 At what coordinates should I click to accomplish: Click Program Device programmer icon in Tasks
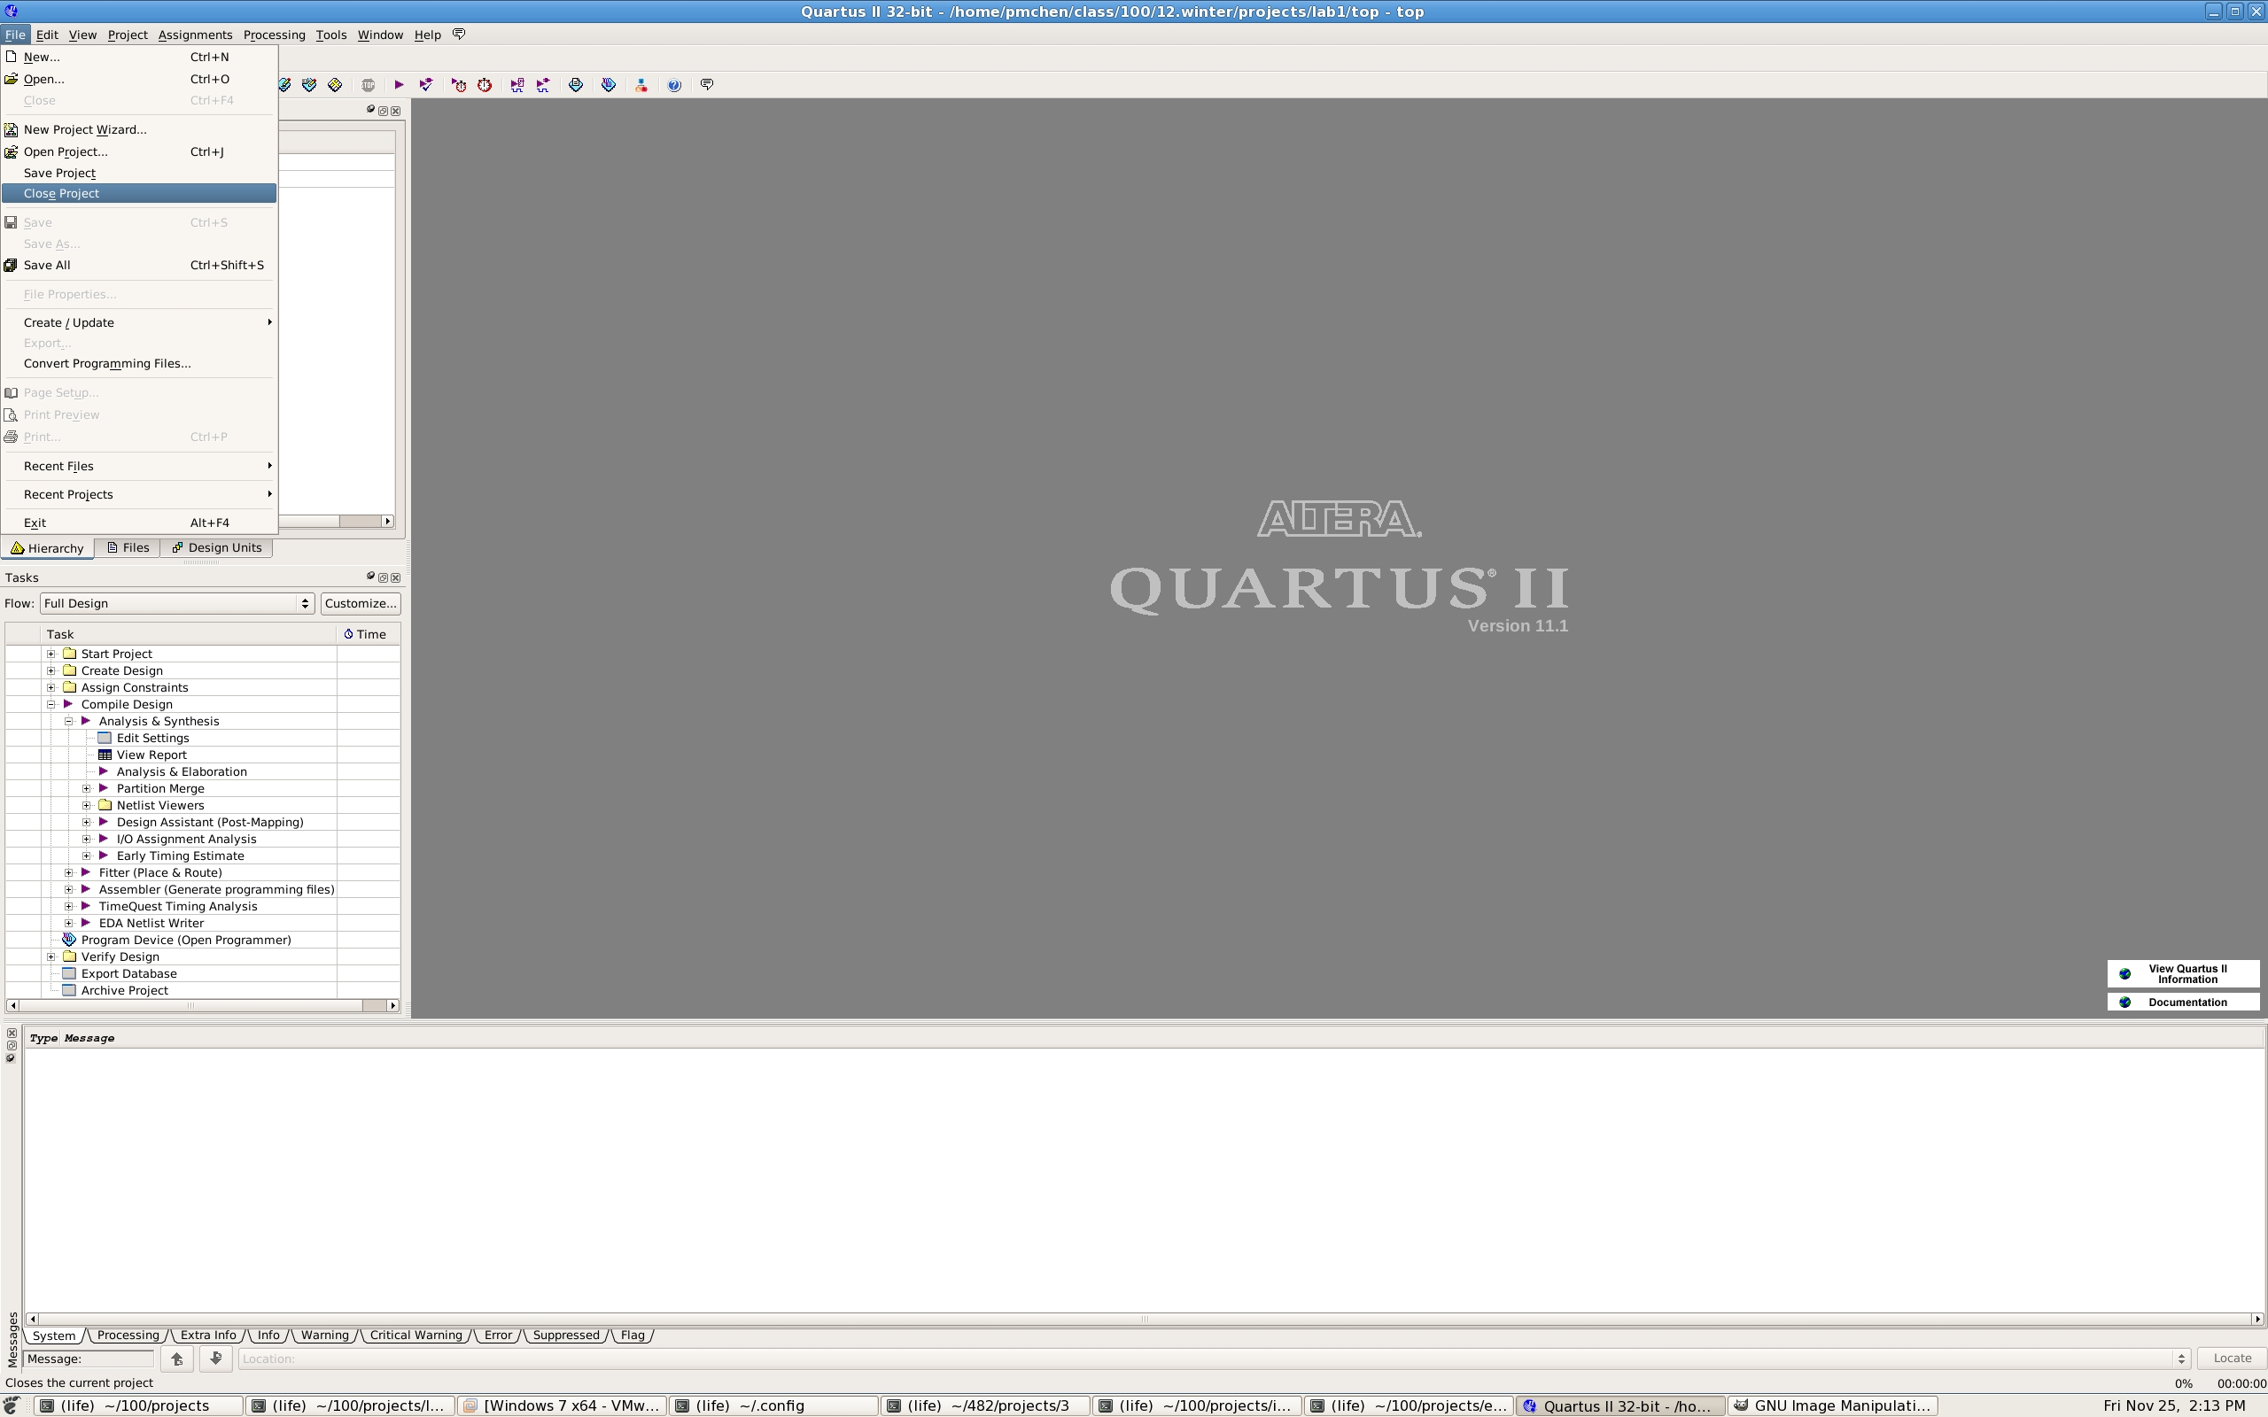point(68,939)
